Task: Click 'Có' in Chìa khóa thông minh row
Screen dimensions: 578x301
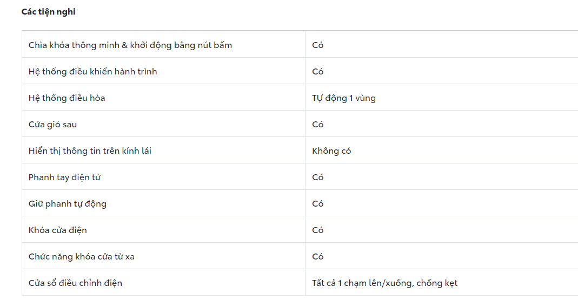Action: pos(318,45)
